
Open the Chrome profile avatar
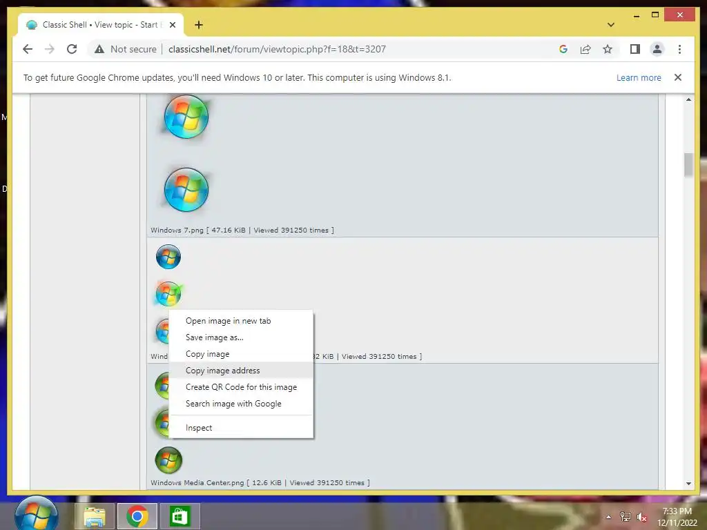pos(657,49)
